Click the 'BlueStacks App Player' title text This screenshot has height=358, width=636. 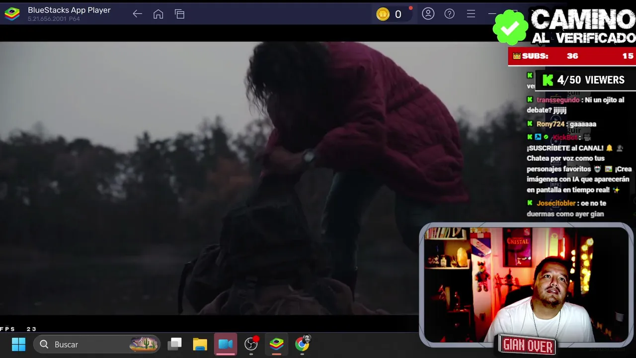click(69, 10)
